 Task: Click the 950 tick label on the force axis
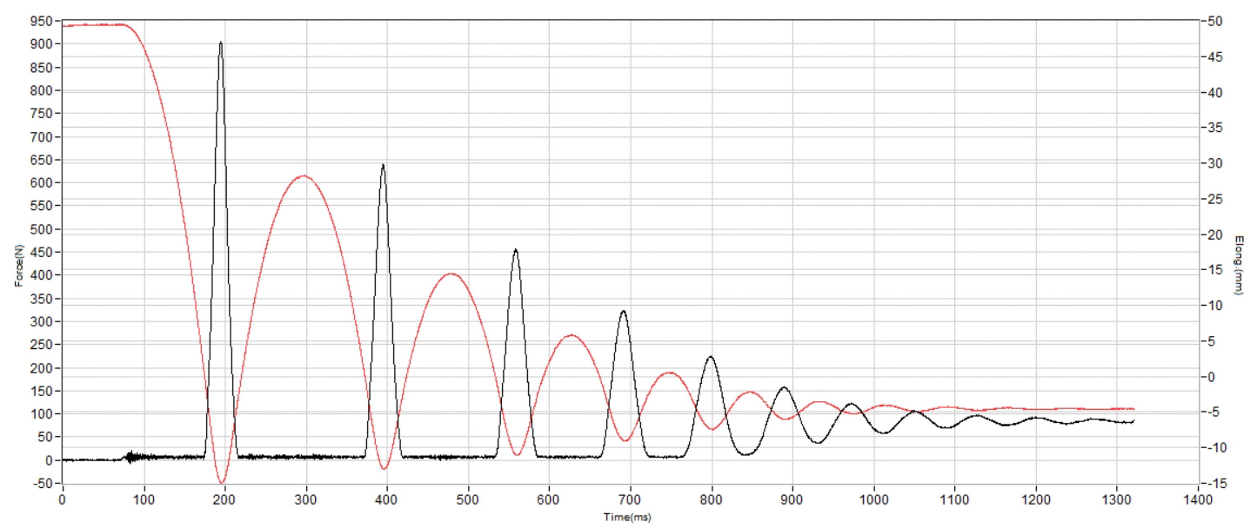click(x=41, y=21)
